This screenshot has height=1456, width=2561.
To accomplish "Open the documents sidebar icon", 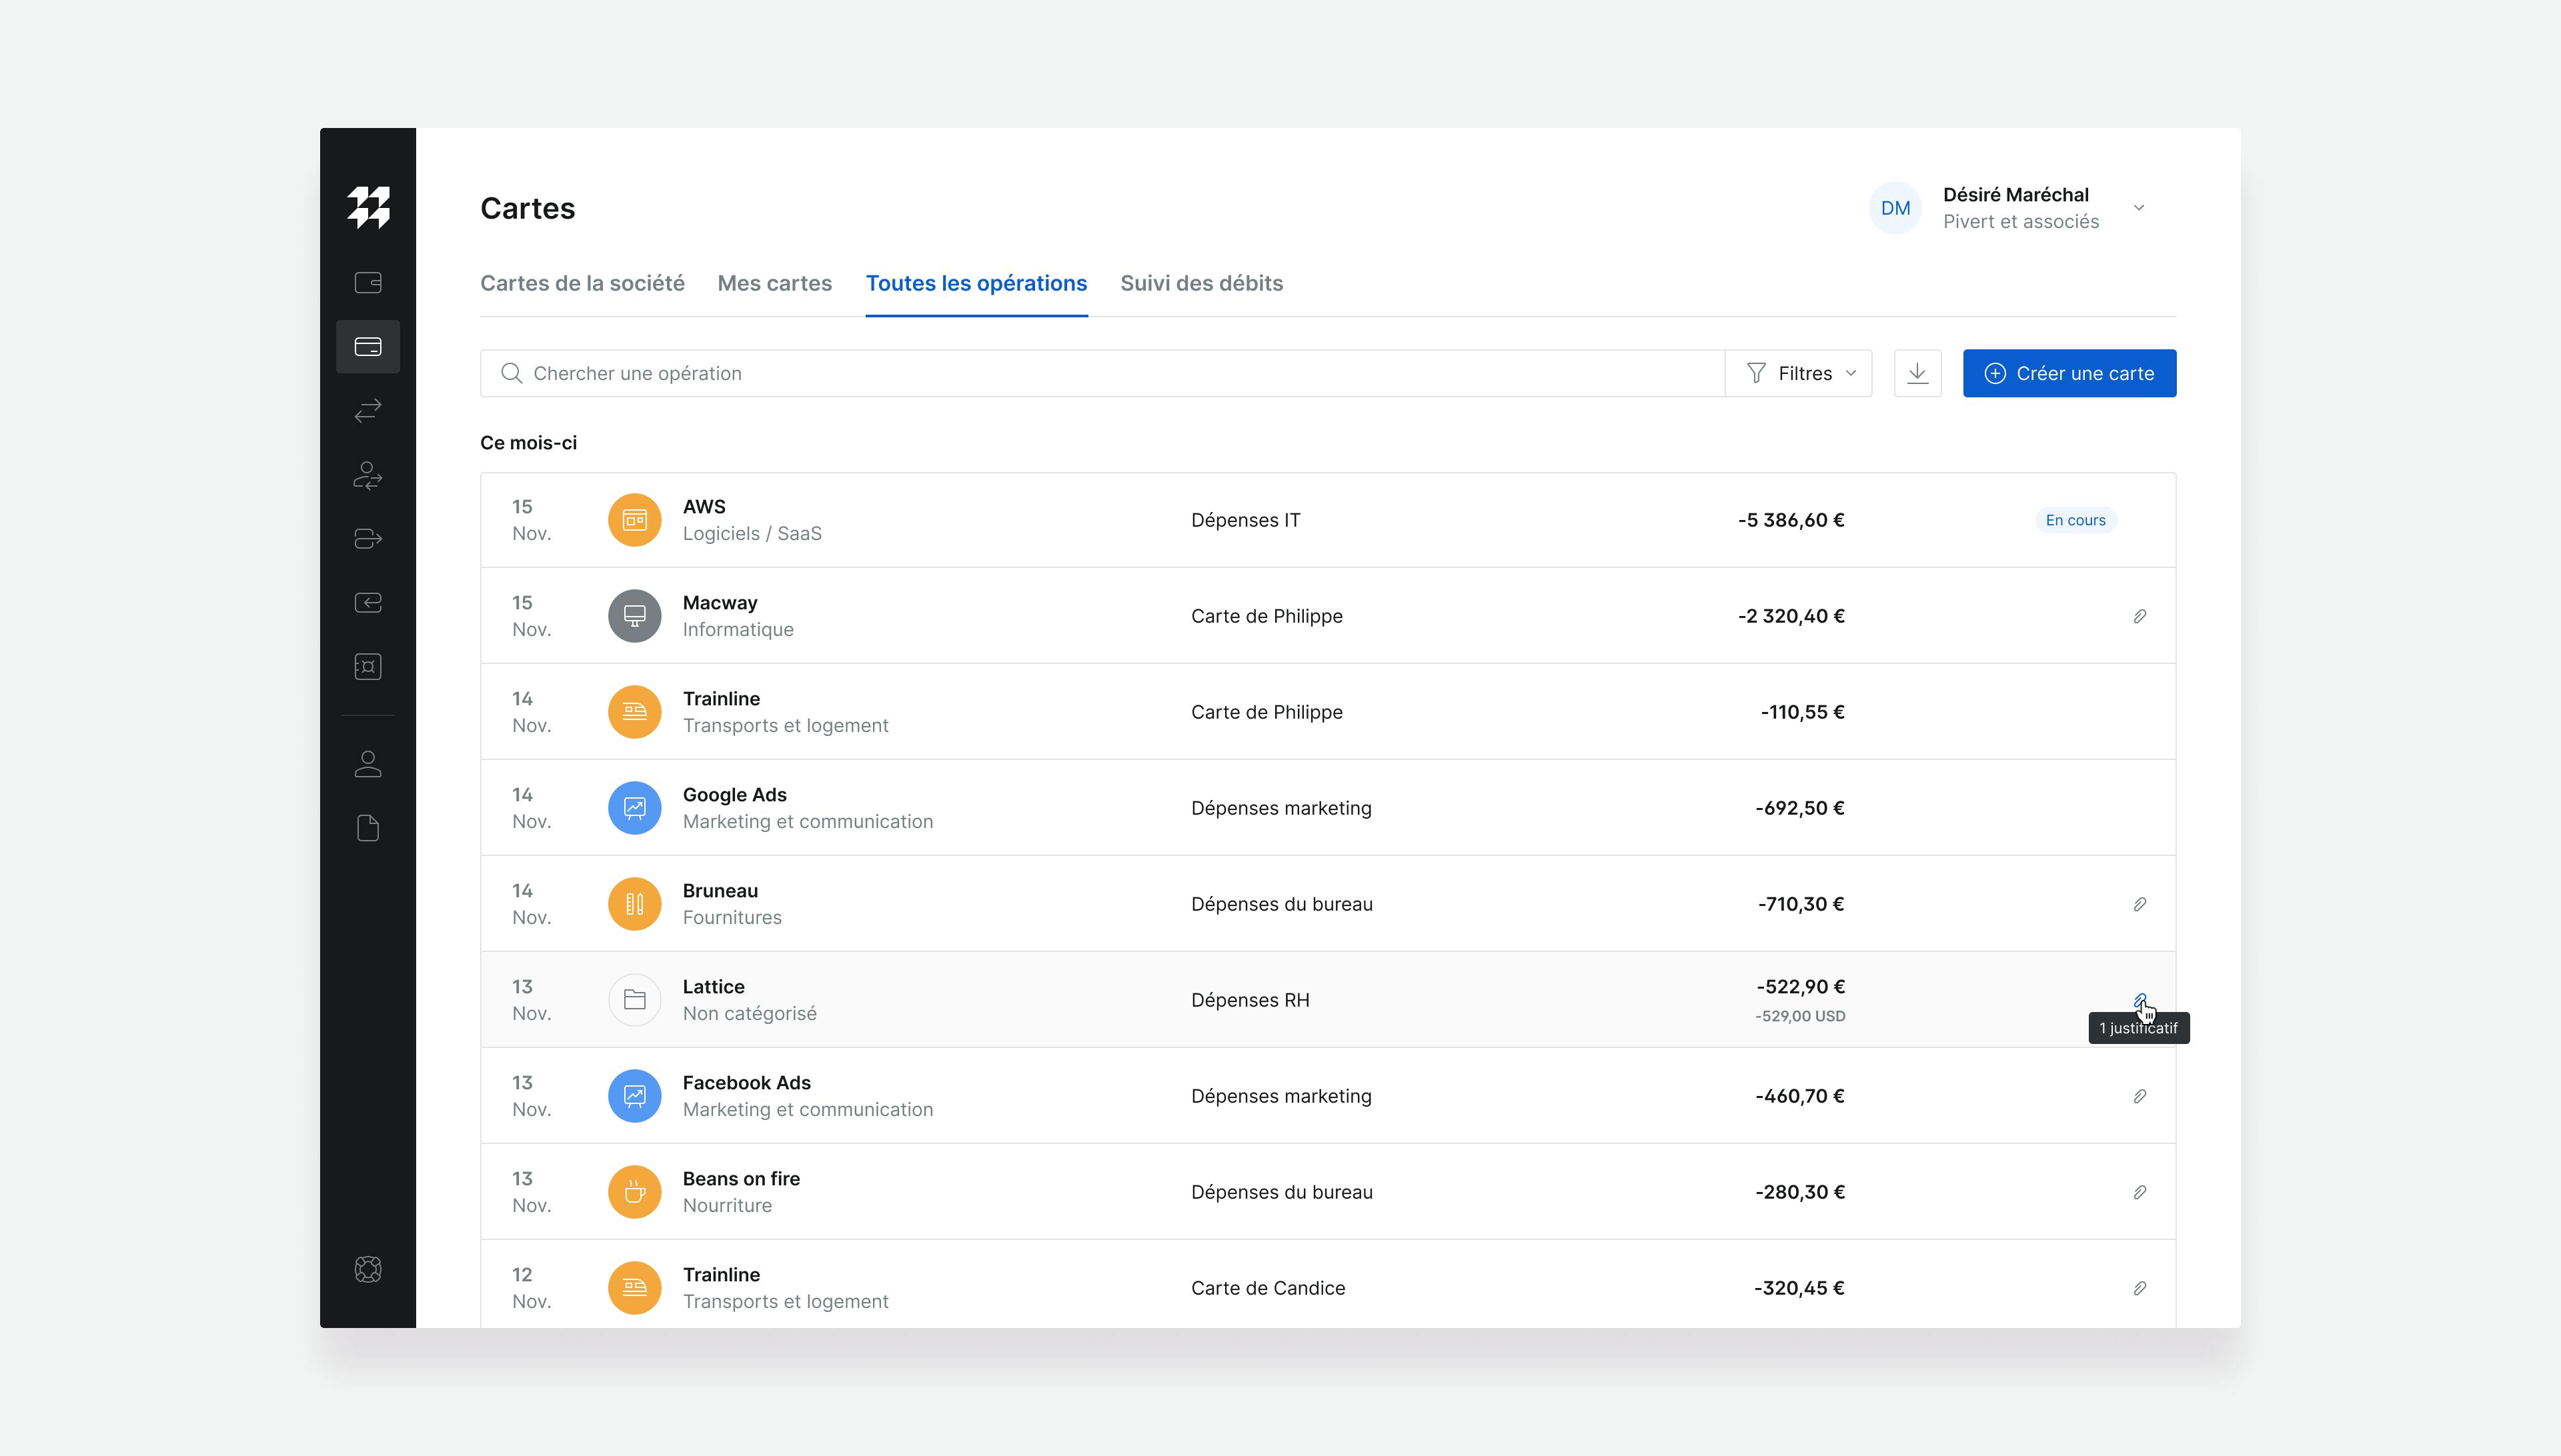I will tap(368, 828).
